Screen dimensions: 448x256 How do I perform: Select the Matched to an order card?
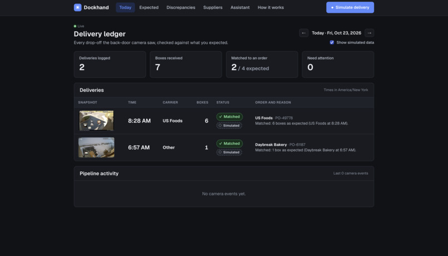[262, 65]
